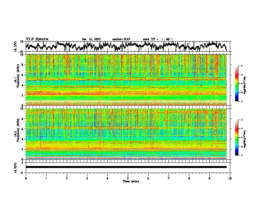Click the "start UT = 1:40:1" header text
Screen dimensions: 259x200
click(158, 39)
